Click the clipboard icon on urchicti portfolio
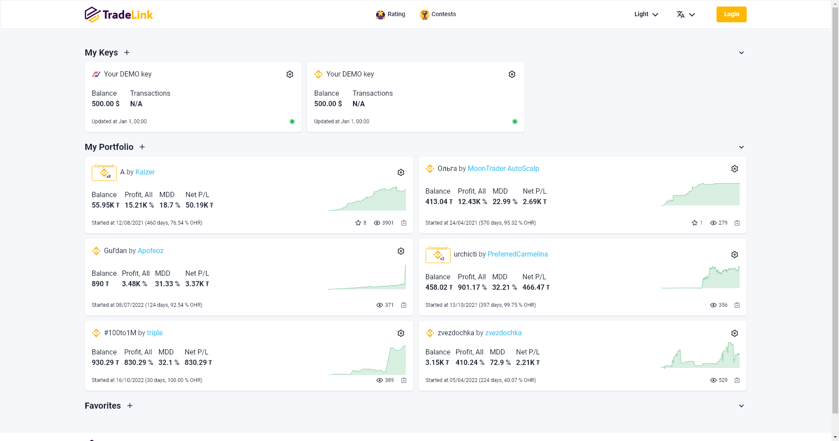The height and width of the screenshot is (441, 839). (x=737, y=305)
